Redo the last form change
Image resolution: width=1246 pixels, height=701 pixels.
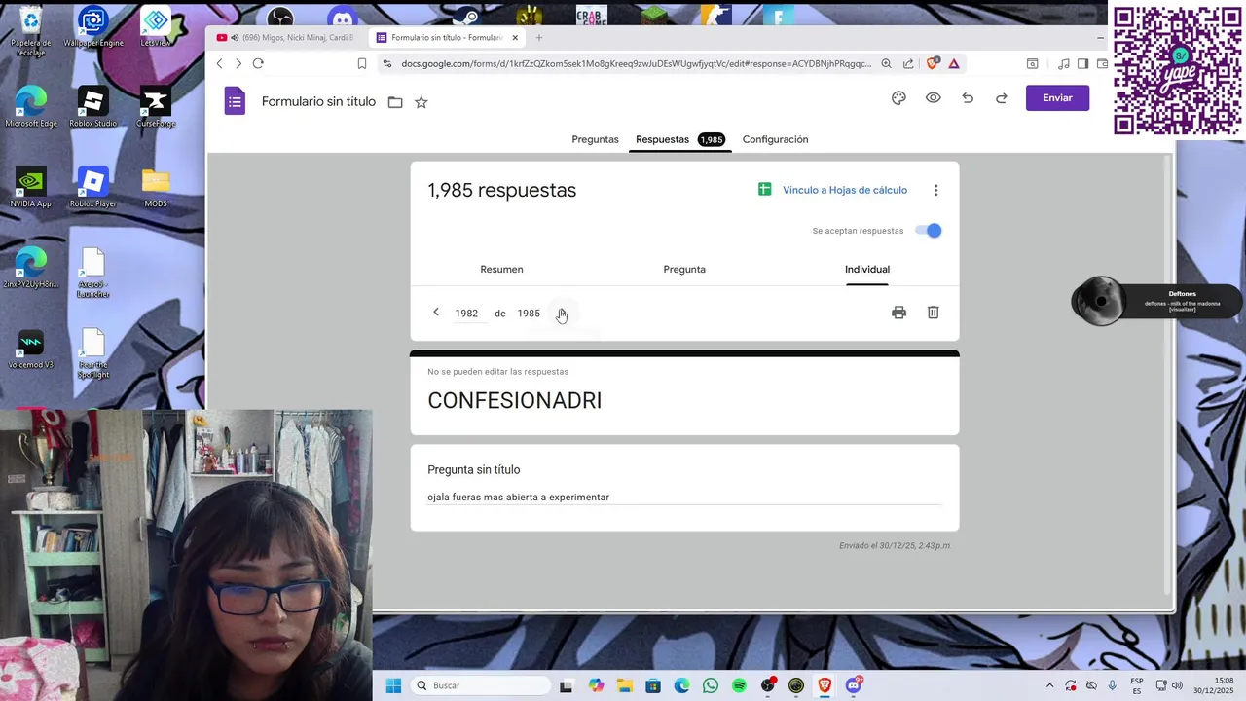pyautogui.click(x=1001, y=98)
